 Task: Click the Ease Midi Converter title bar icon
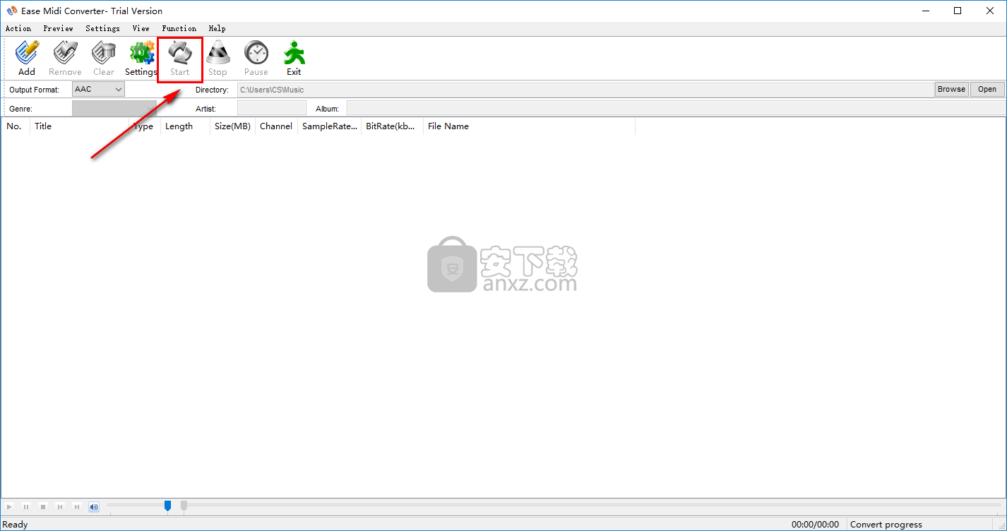[11, 11]
